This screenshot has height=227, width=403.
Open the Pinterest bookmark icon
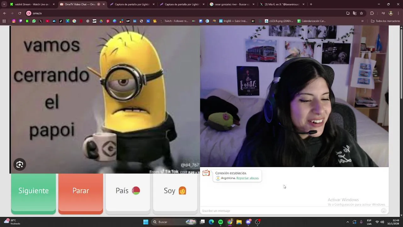tap(108, 21)
